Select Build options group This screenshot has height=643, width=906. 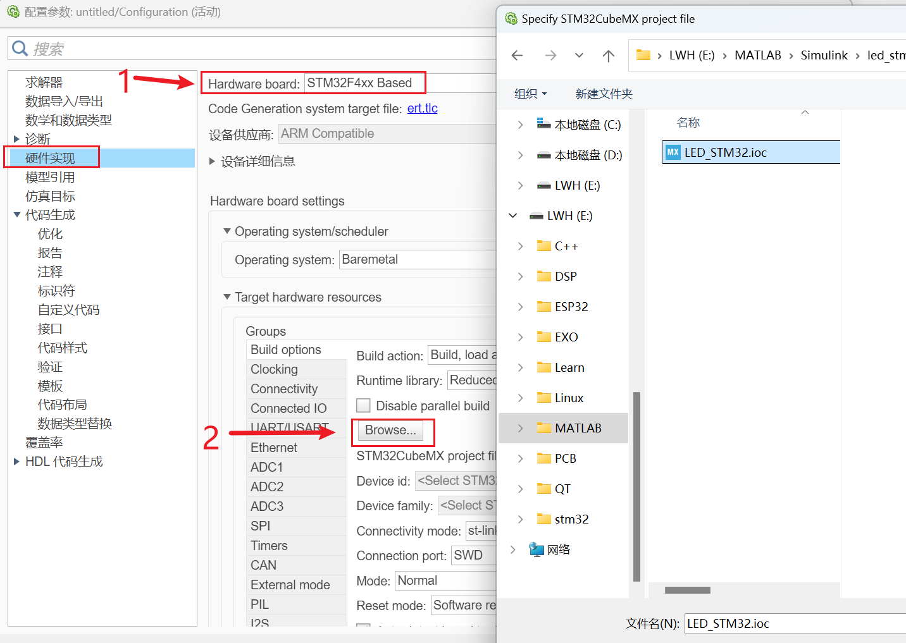click(x=297, y=350)
